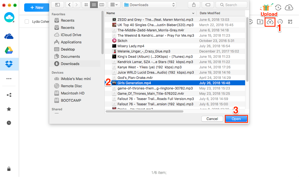Click the share icon in the left sidebar
This screenshot has width=299, height=177.
pyautogui.click(x=9, y=95)
